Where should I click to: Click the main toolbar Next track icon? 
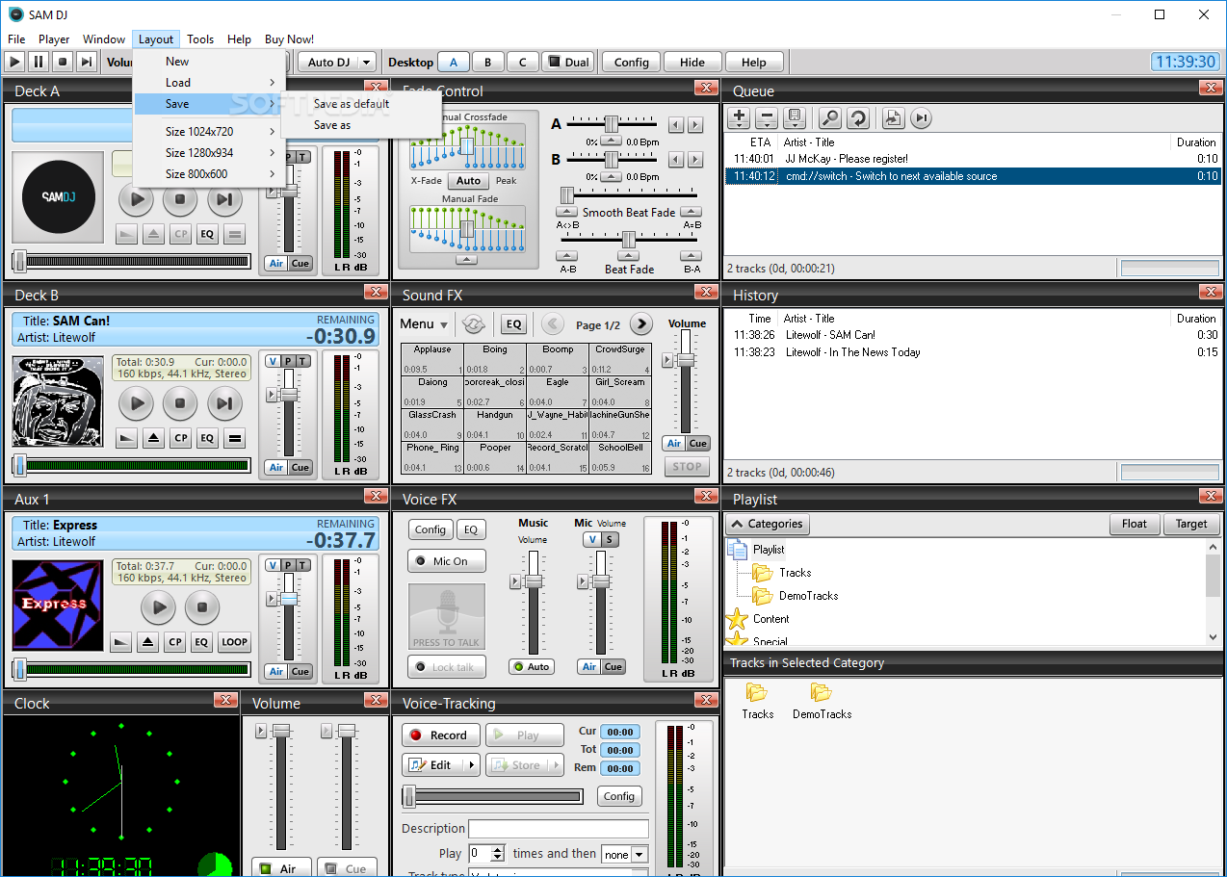[87, 62]
